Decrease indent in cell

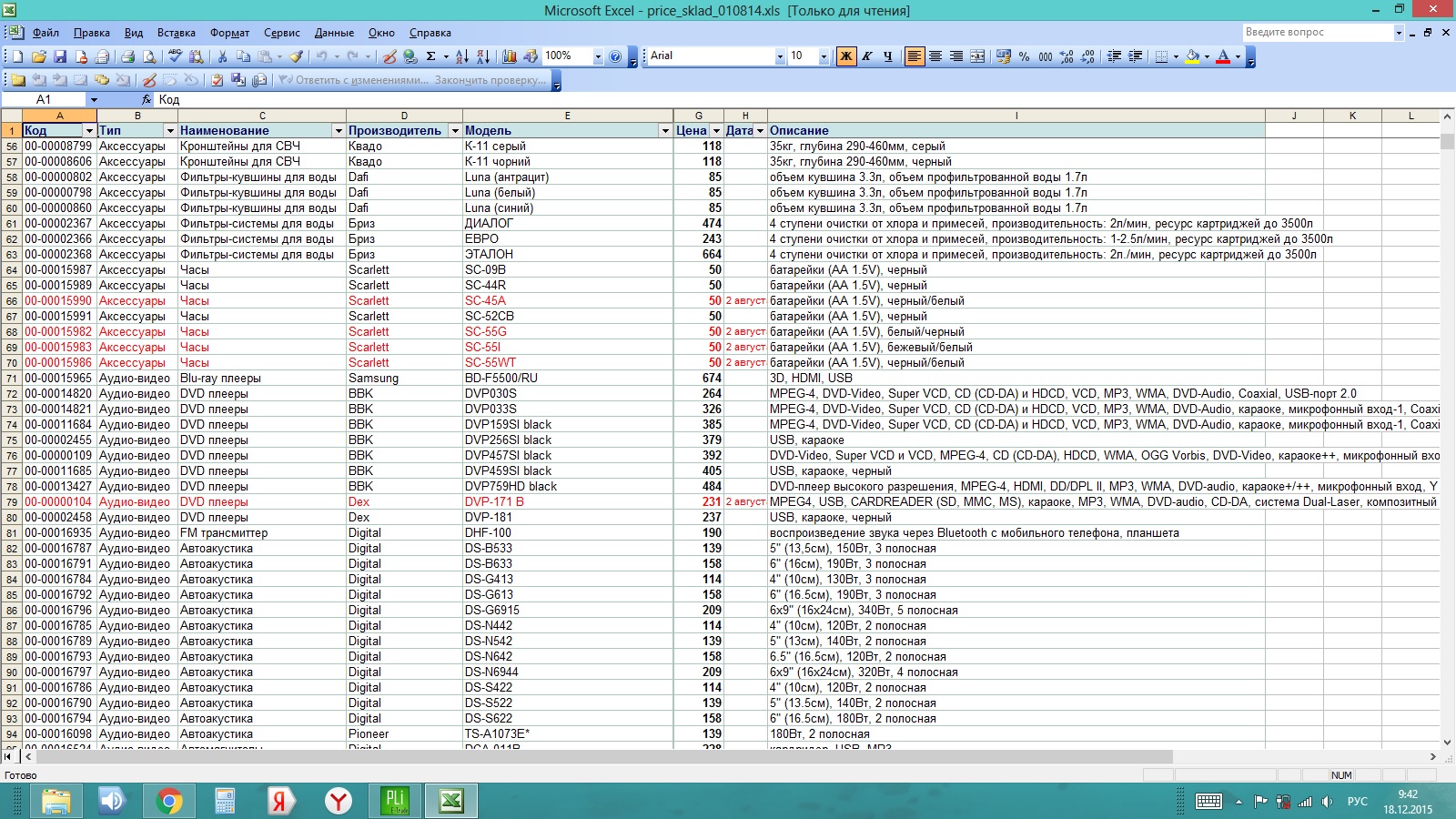[x=1114, y=56]
